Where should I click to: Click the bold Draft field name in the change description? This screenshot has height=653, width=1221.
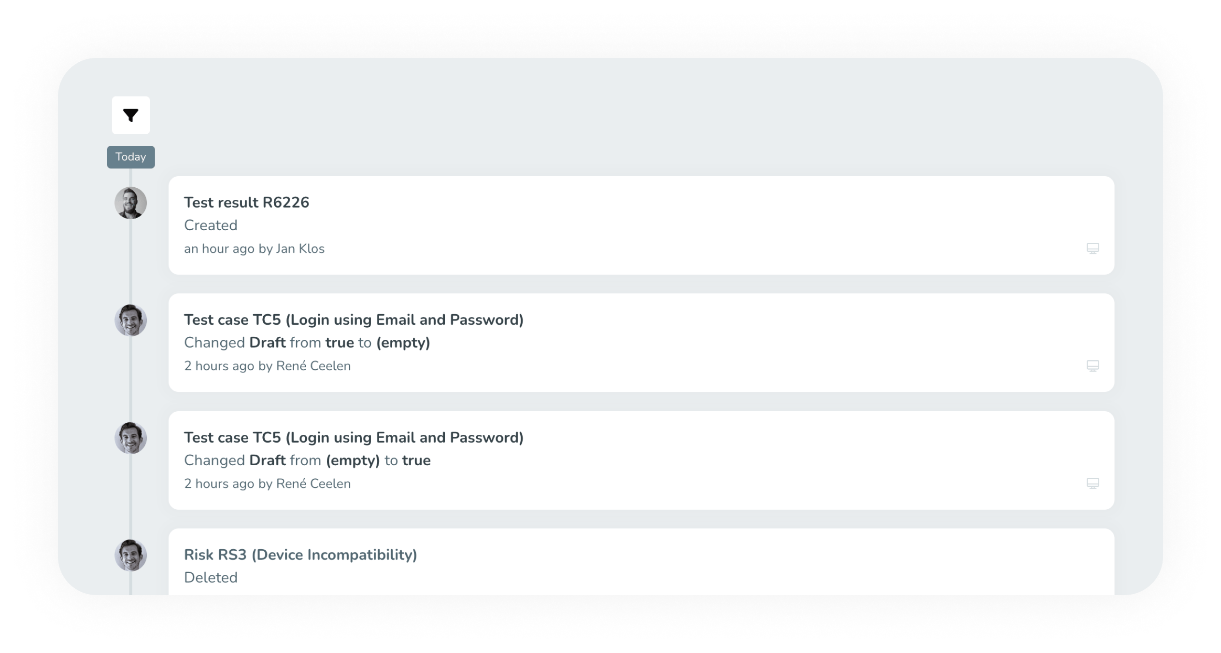[x=267, y=342]
